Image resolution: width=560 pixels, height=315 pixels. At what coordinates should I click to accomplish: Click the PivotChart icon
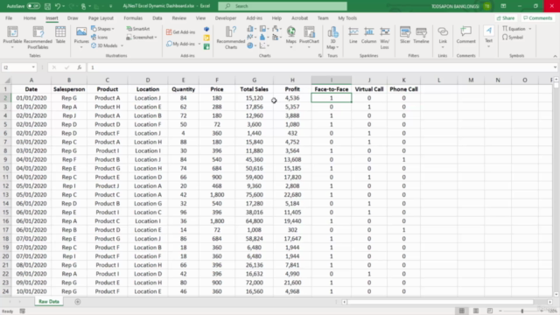point(309,37)
